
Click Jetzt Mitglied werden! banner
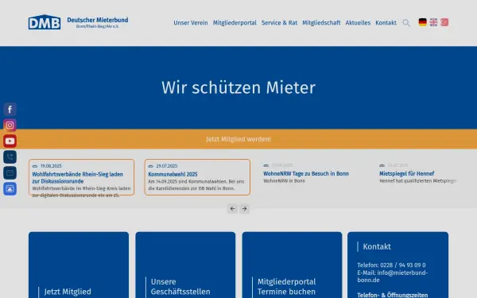coord(238,139)
